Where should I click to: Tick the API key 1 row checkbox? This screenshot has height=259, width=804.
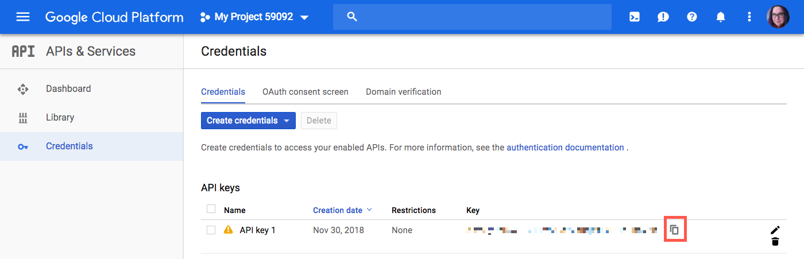tap(211, 230)
